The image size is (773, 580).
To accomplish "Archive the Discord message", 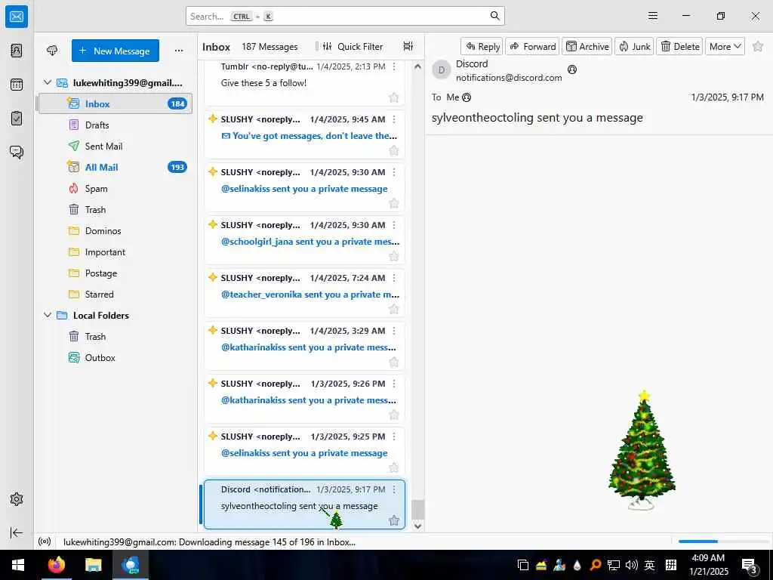I will [587, 46].
